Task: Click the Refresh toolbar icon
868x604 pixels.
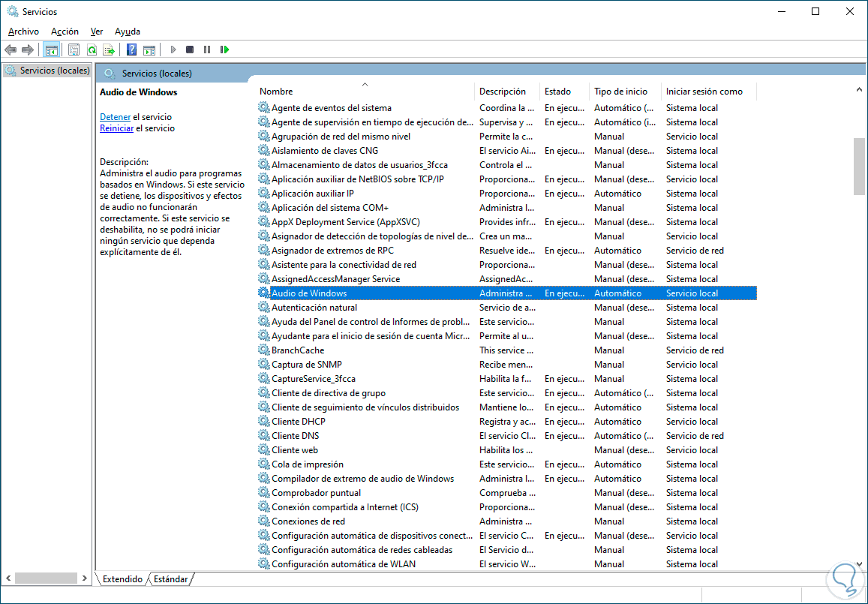Action: click(x=92, y=50)
